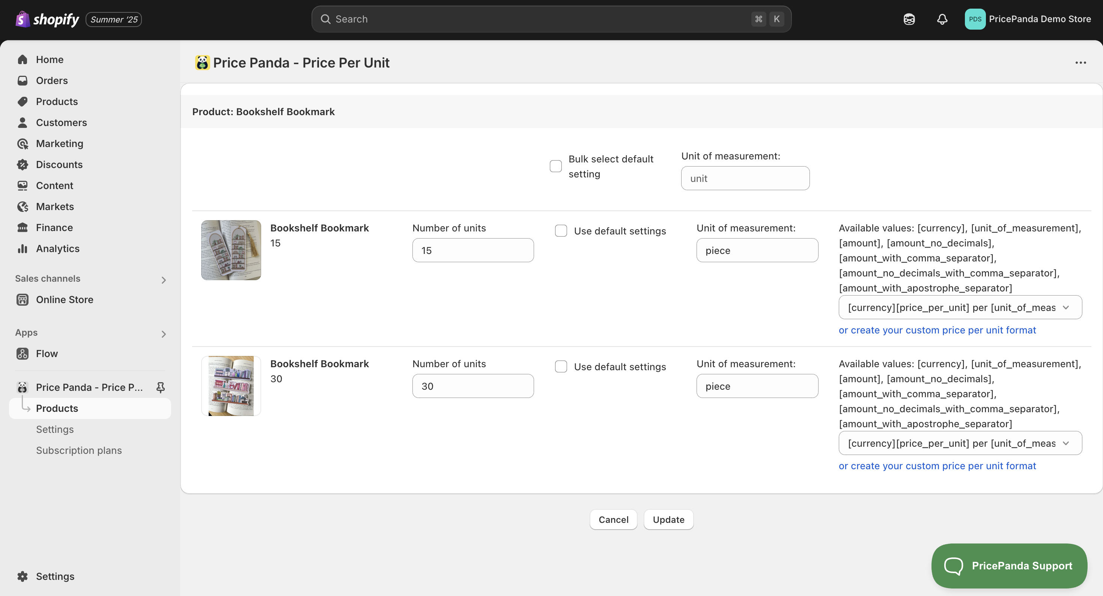Click Number of units field showing 30
1103x596 pixels.
coord(473,386)
